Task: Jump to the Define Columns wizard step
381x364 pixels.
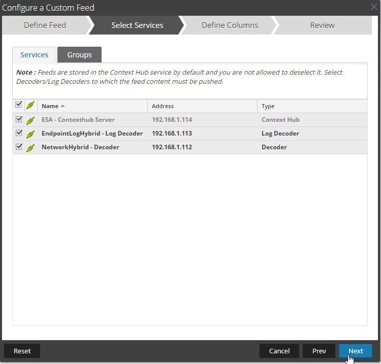Action: tap(230, 25)
